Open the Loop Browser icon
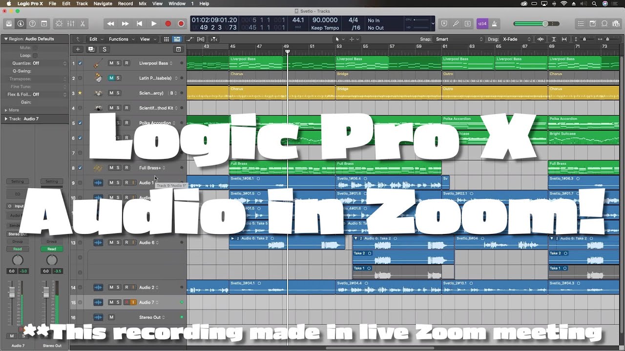625x351 pixels. tap(604, 23)
